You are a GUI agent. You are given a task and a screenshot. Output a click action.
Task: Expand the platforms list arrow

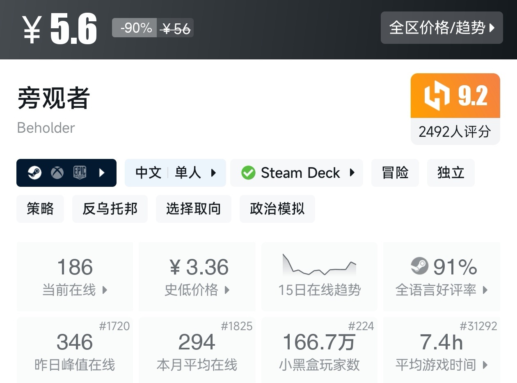point(102,173)
